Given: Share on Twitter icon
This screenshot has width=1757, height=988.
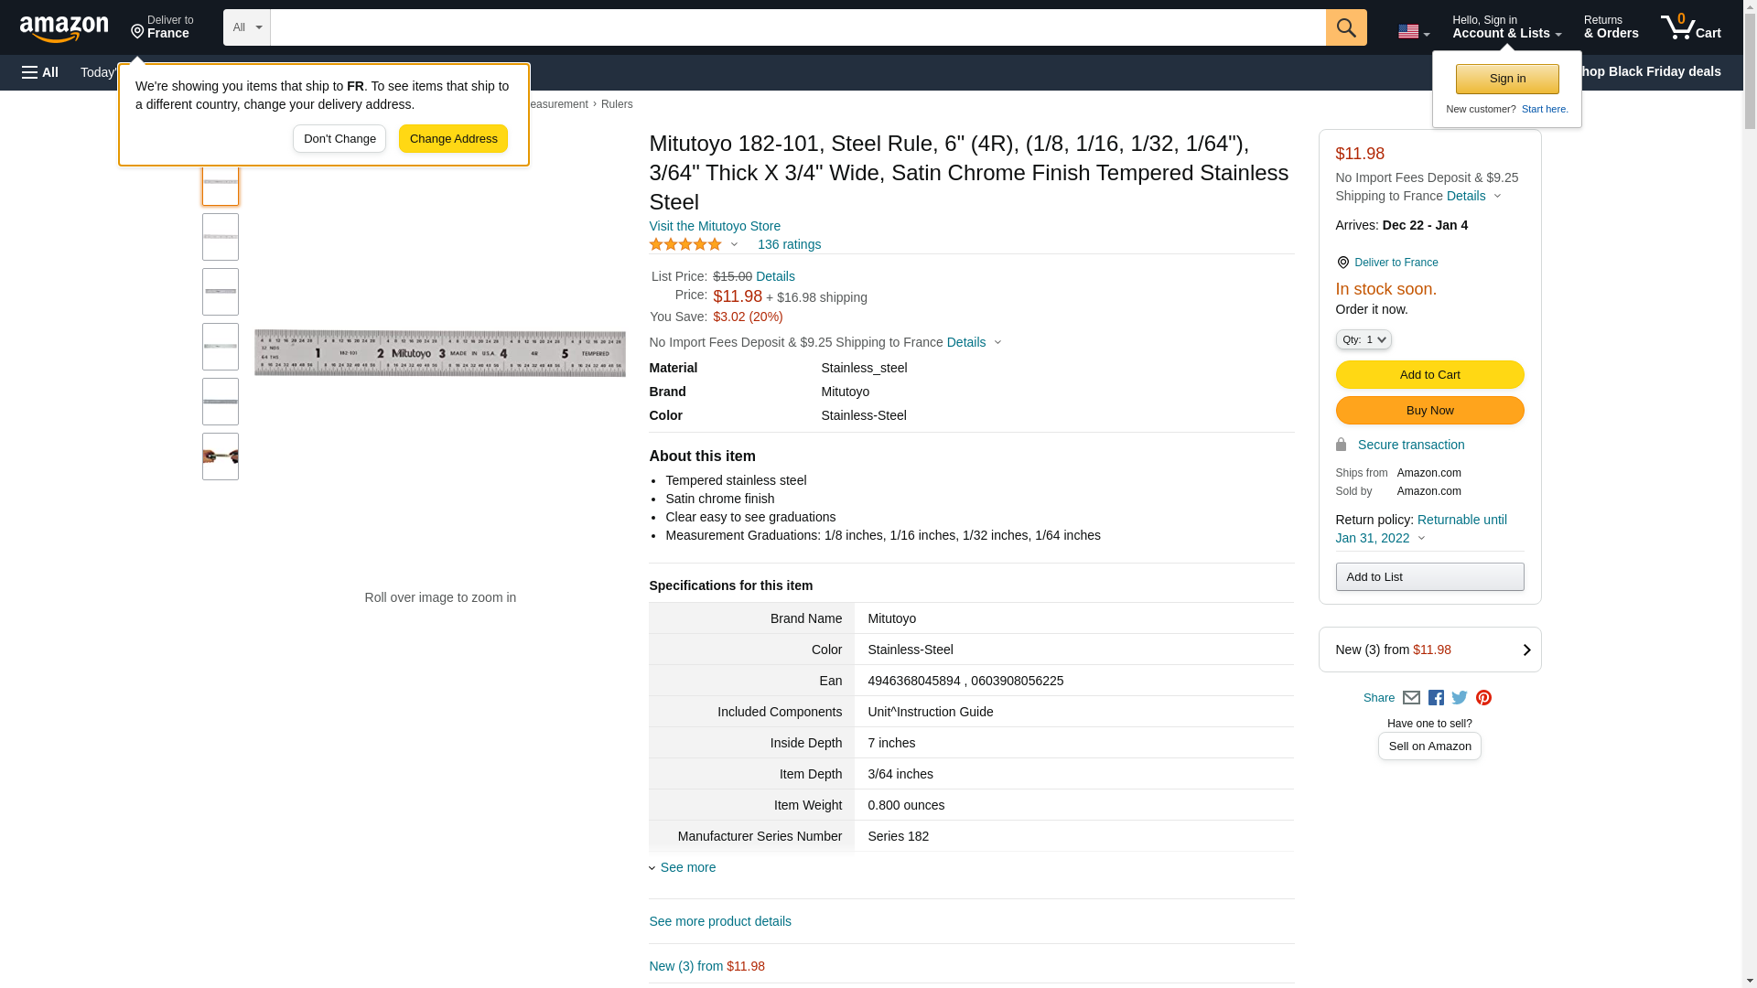Looking at the screenshot, I should [x=1460, y=698].
